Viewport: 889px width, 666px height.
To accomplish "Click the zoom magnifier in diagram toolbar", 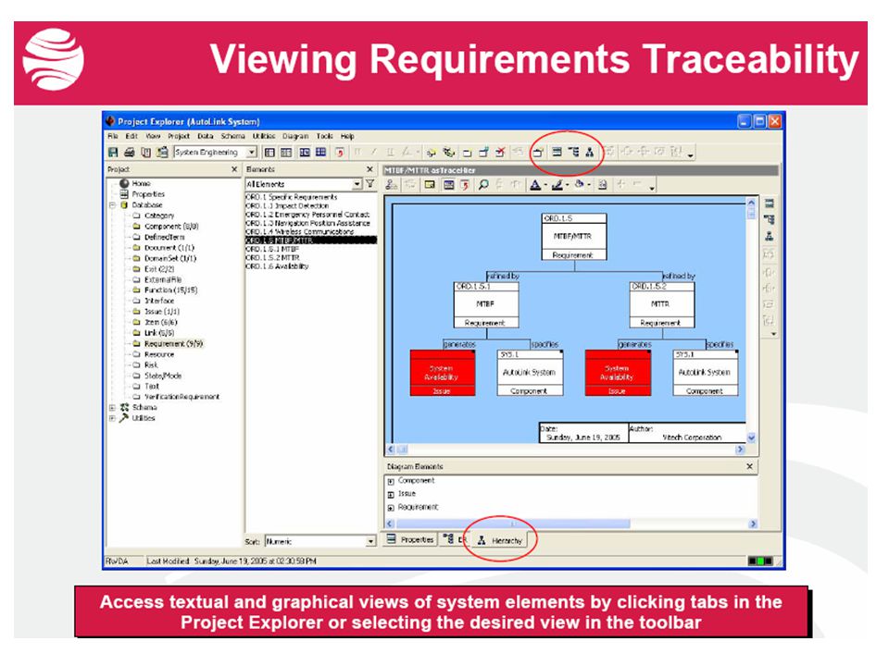I will coord(483,185).
